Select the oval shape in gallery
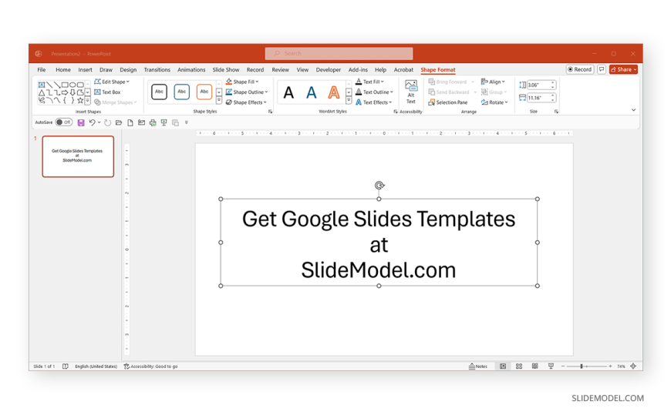The width and height of the screenshot is (671, 415). (x=72, y=85)
